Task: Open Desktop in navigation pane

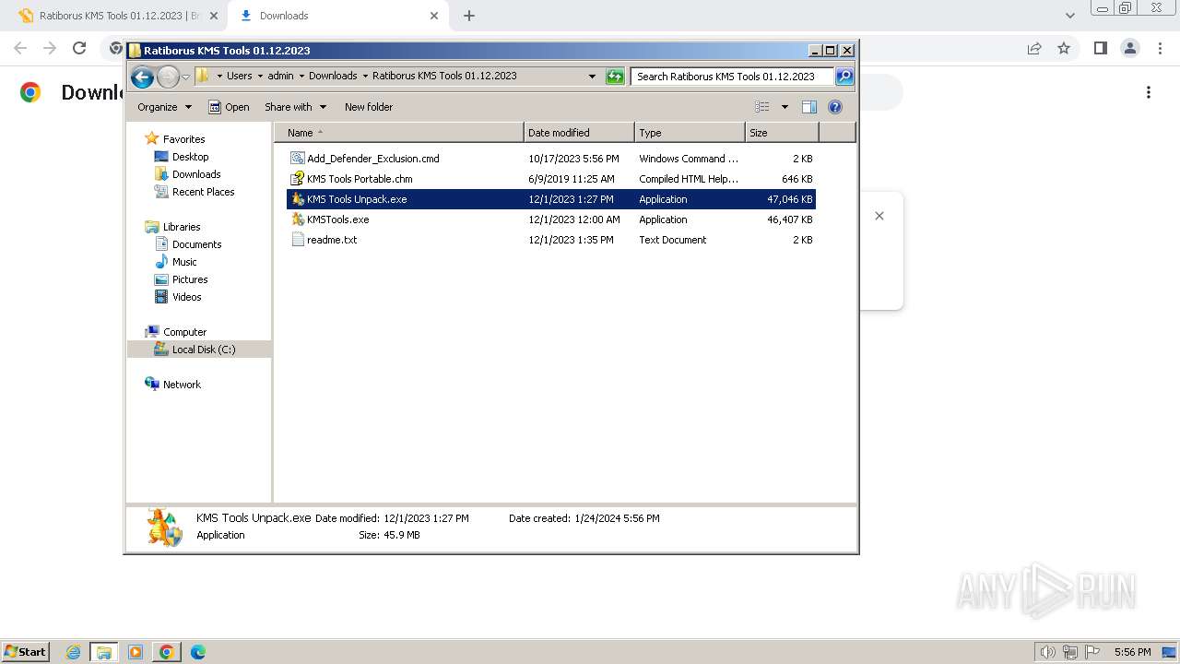Action: pos(190,157)
